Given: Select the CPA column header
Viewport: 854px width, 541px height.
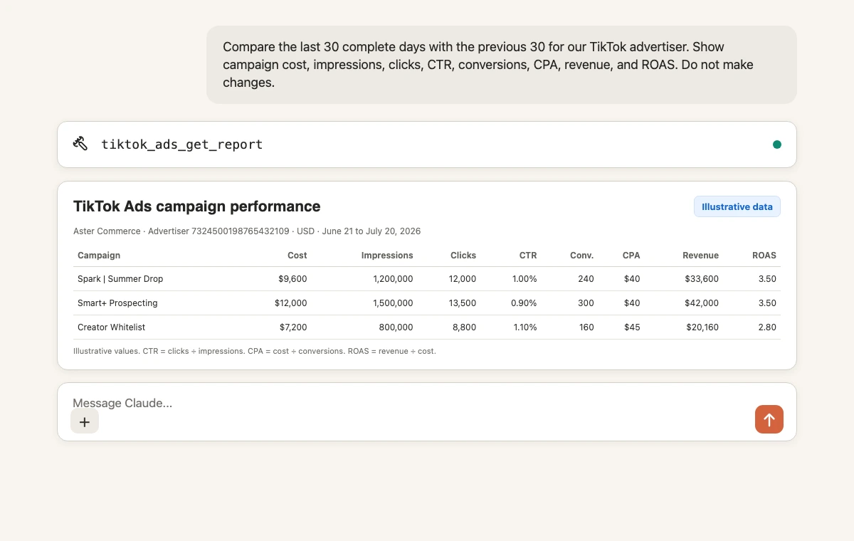Looking at the screenshot, I should click(x=631, y=255).
